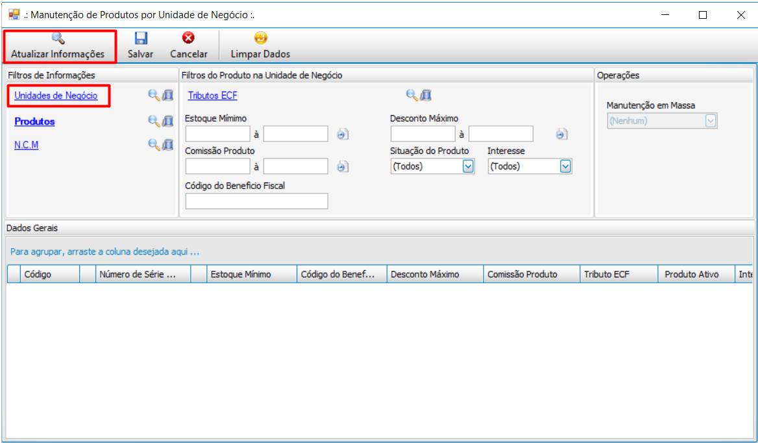Image resolution: width=758 pixels, height=443 pixels.
Task: Click magnifier search icon beside Unidades de Negócio
Action: [154, 95]
